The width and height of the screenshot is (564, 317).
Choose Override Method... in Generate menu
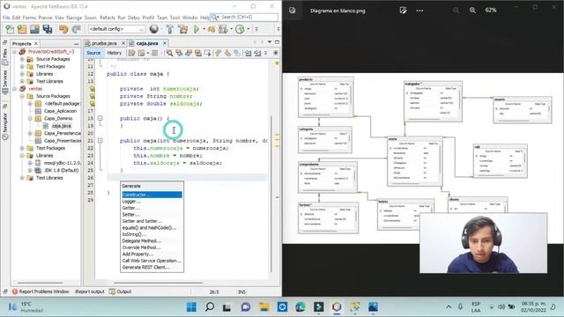coord(152,247)
